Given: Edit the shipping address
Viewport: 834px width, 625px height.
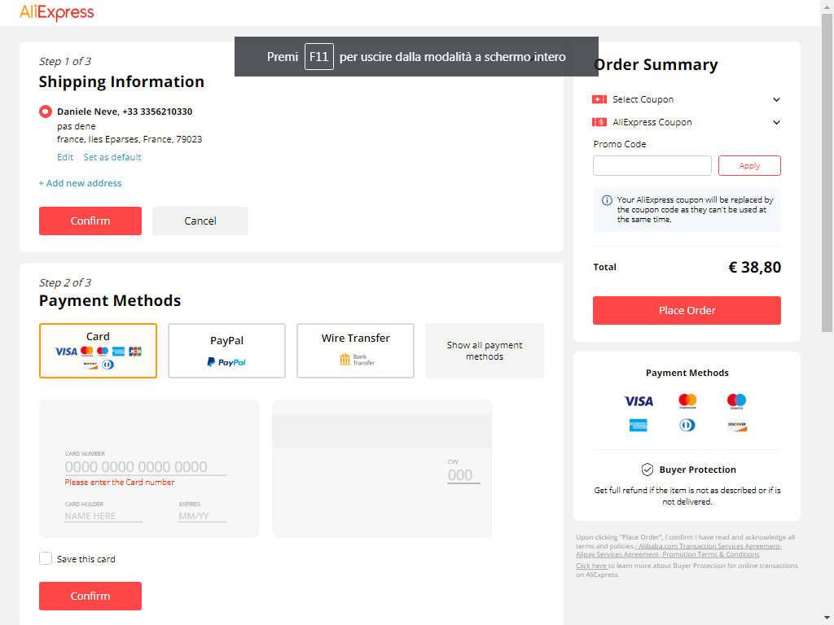Looking at the screenshot, I should point(65,157).
